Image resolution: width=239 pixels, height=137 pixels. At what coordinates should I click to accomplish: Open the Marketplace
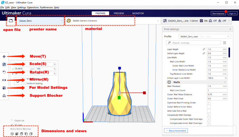pyautogui.click(x=218, y=13)
